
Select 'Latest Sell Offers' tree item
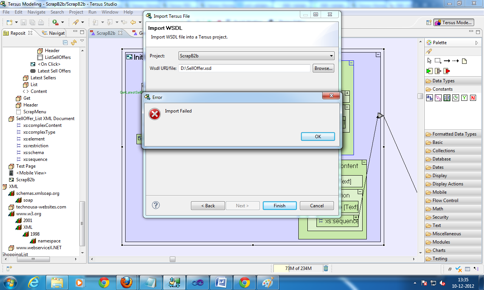tap(54, 71)
